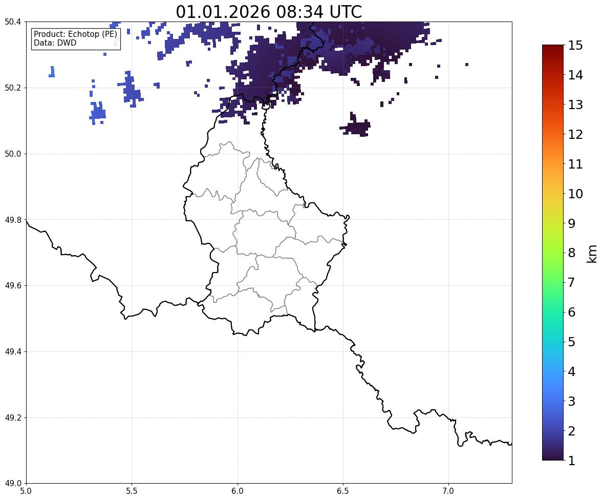Click the longitude axis label "7.0"
Viewport: 603px width, 500px height.
tap(448, 491)
